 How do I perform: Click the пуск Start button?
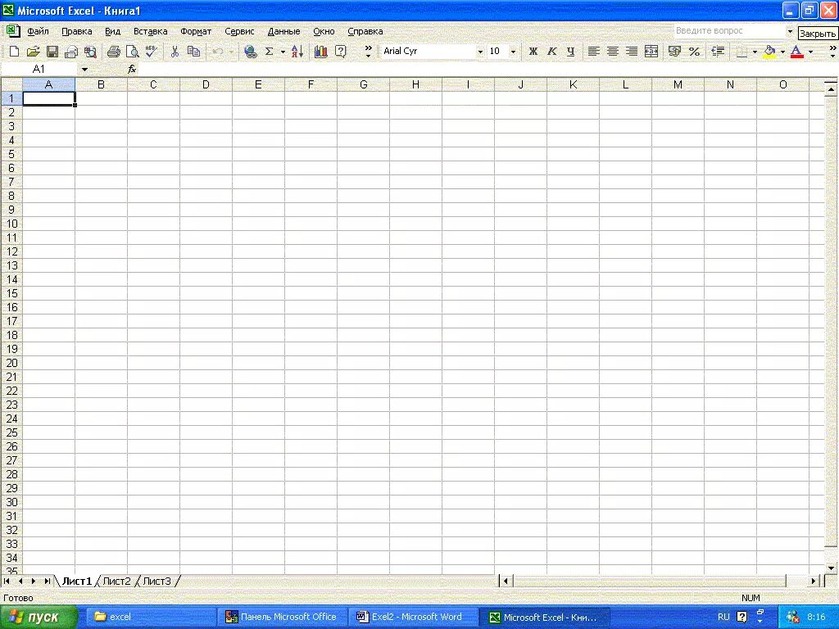38,617
